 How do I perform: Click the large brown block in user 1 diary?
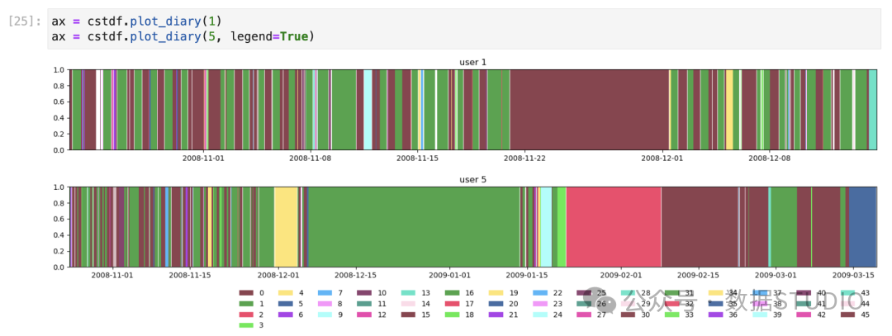point(590,110)
